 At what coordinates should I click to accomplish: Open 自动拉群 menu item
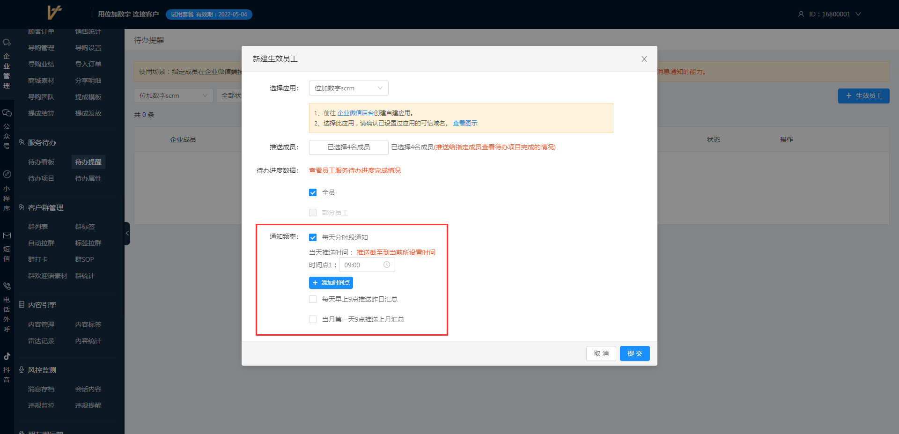[x=41, y=243]
